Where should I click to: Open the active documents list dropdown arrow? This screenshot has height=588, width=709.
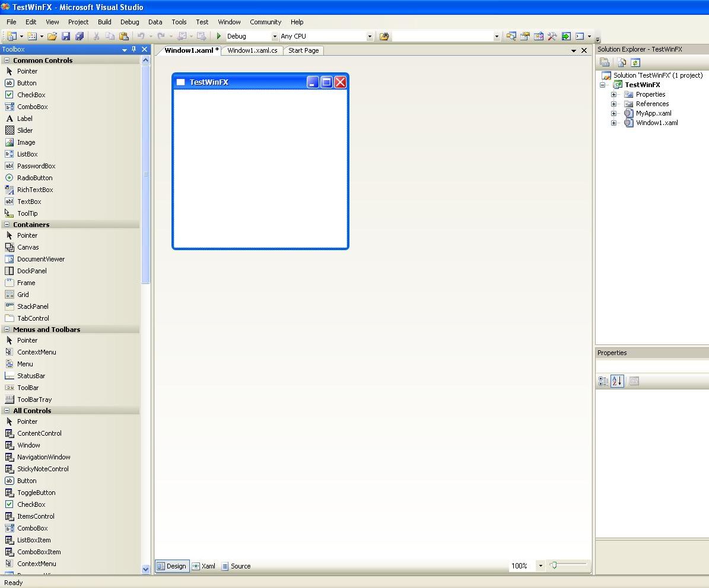click(573, 50)
